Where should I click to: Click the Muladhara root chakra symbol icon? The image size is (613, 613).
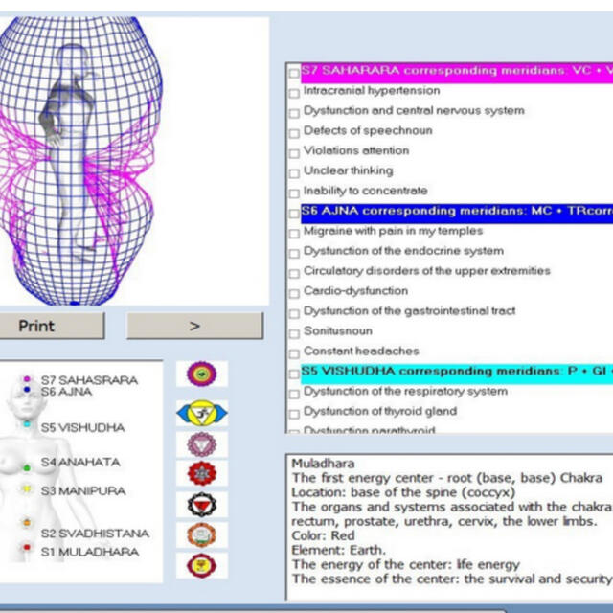pyautogui.click(x=202, y=565)
